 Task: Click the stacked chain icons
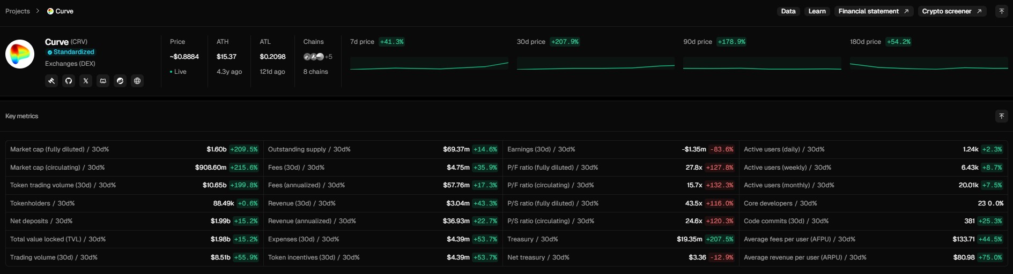click(314, 57)
